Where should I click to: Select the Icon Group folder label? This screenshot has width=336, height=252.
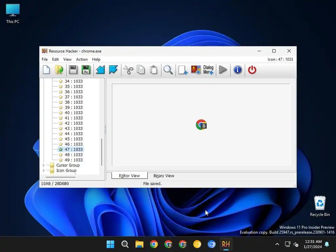[66, 170]
